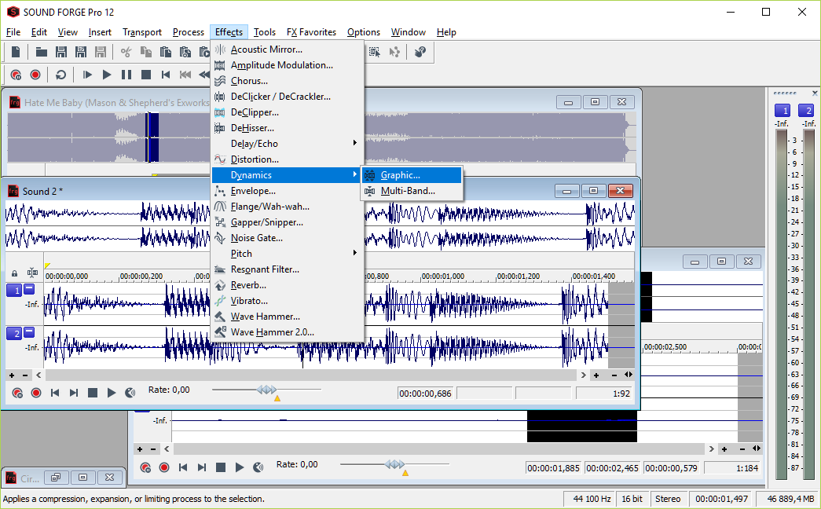
Task: Click the Sound 2 horizontal scrollbar
Action: point(311,375)
